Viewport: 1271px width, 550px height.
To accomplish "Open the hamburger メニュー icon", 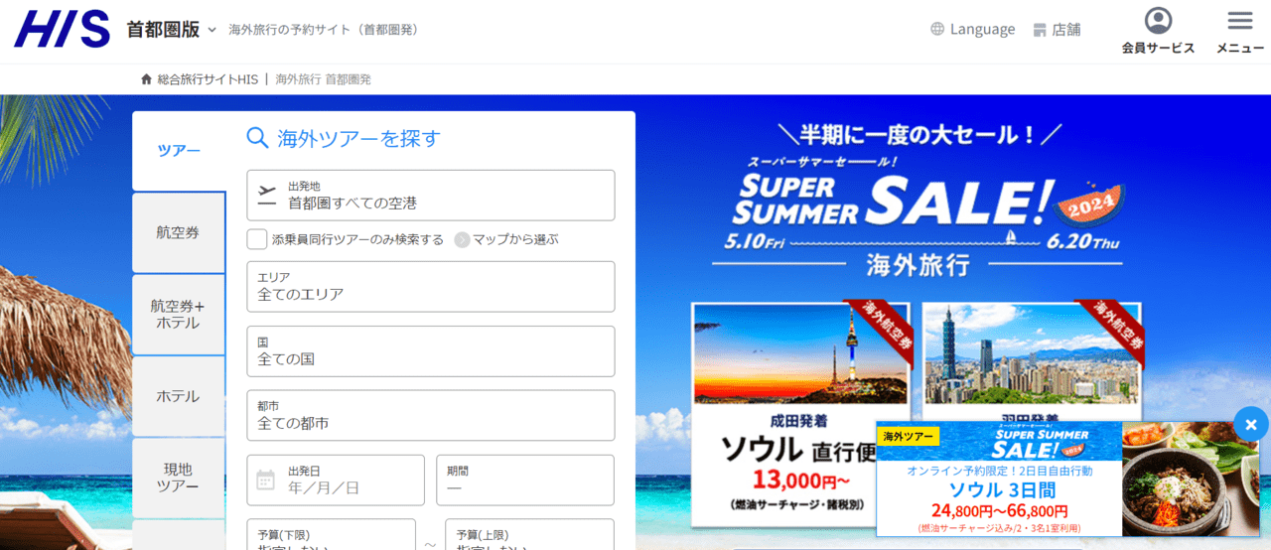I will coord(1240,21).
